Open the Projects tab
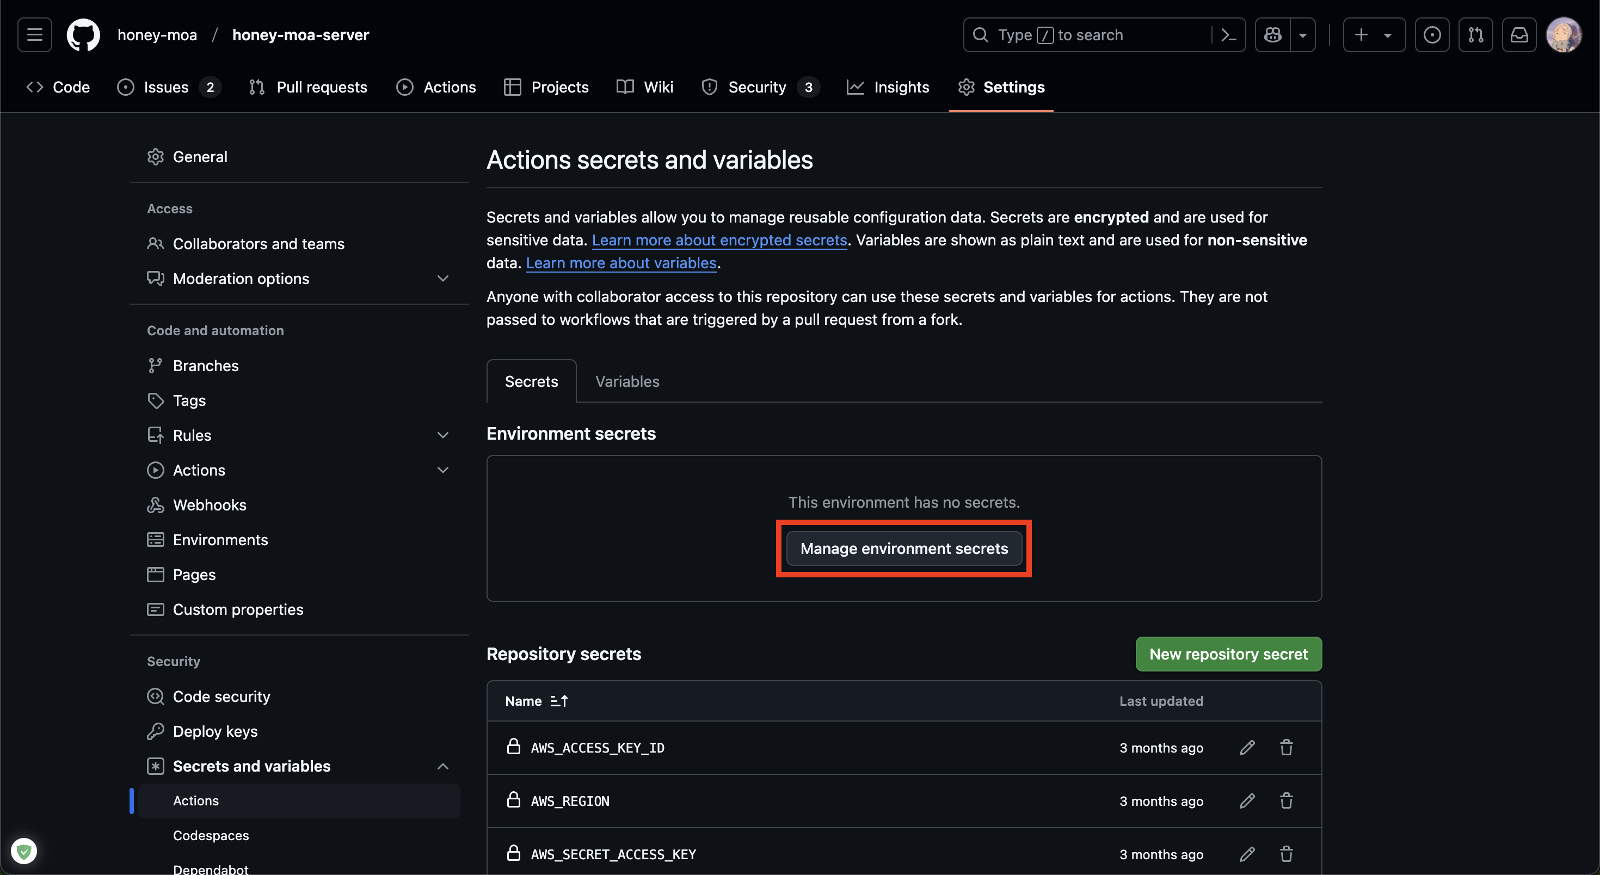 pyautogui.click(x=546, y=87)
